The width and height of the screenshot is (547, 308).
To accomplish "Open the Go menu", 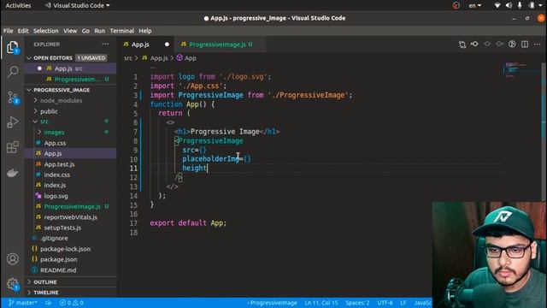I will click(85, 31).
